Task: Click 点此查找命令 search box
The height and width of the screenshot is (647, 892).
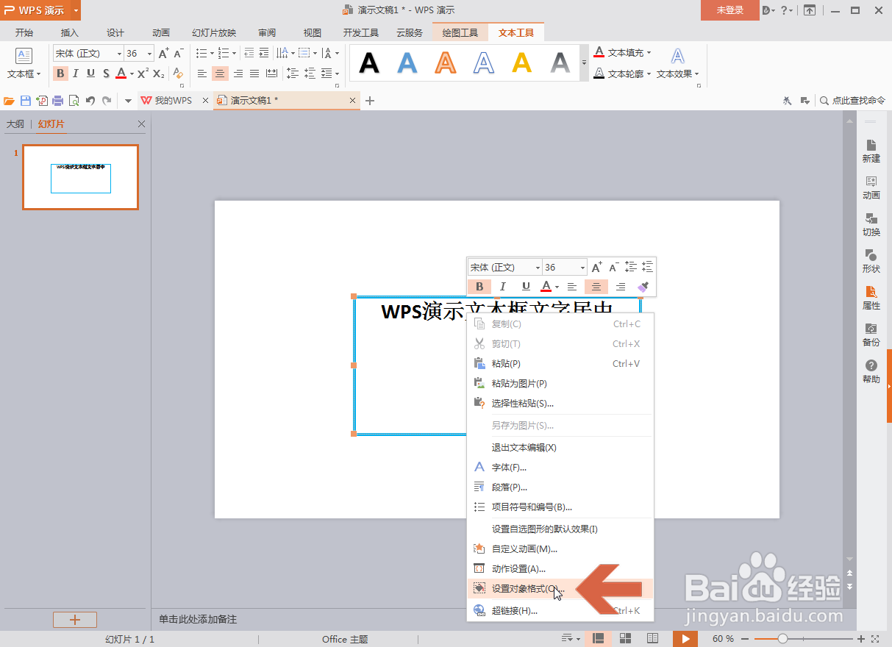Action: (853, 101)
